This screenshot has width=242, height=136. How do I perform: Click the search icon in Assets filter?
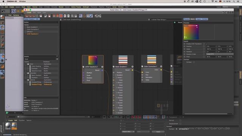[57, 59]
